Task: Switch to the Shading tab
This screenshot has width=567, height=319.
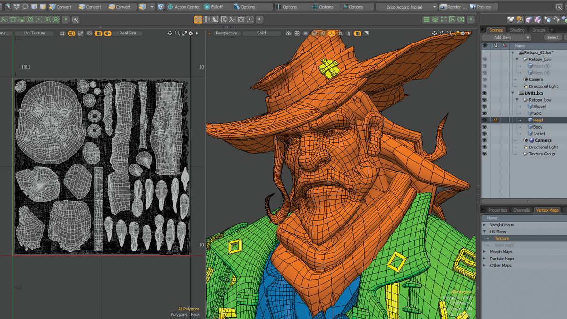Action: click(x=517, y=30)
